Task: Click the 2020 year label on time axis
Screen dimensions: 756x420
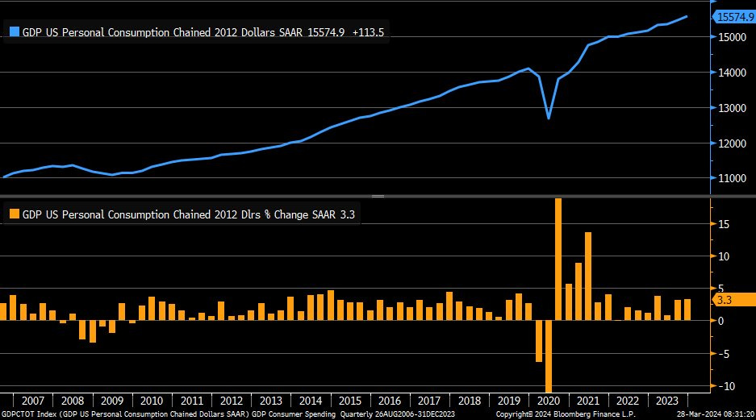Action: [547, 401]
